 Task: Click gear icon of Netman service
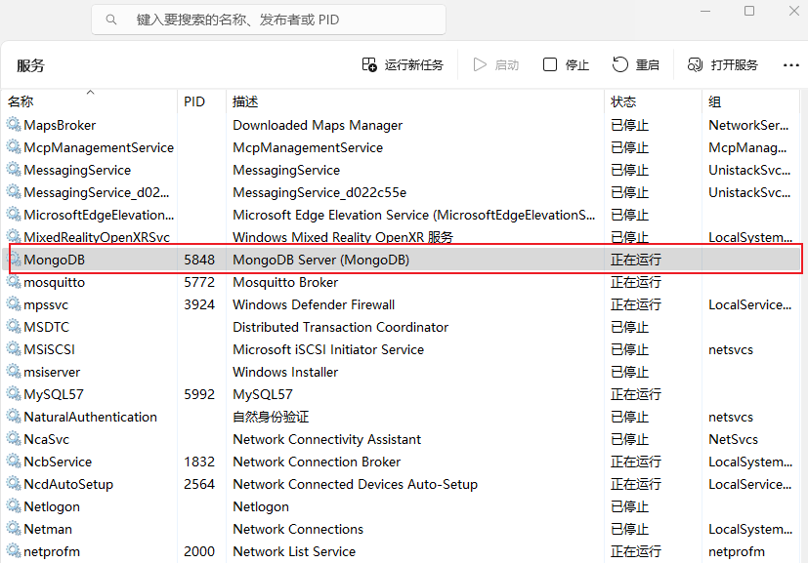coord(14,529)
